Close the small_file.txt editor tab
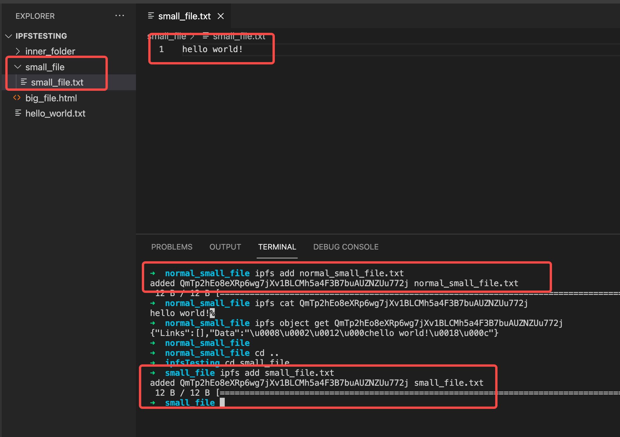Screen dimensions: 620x437 [221, 16]
